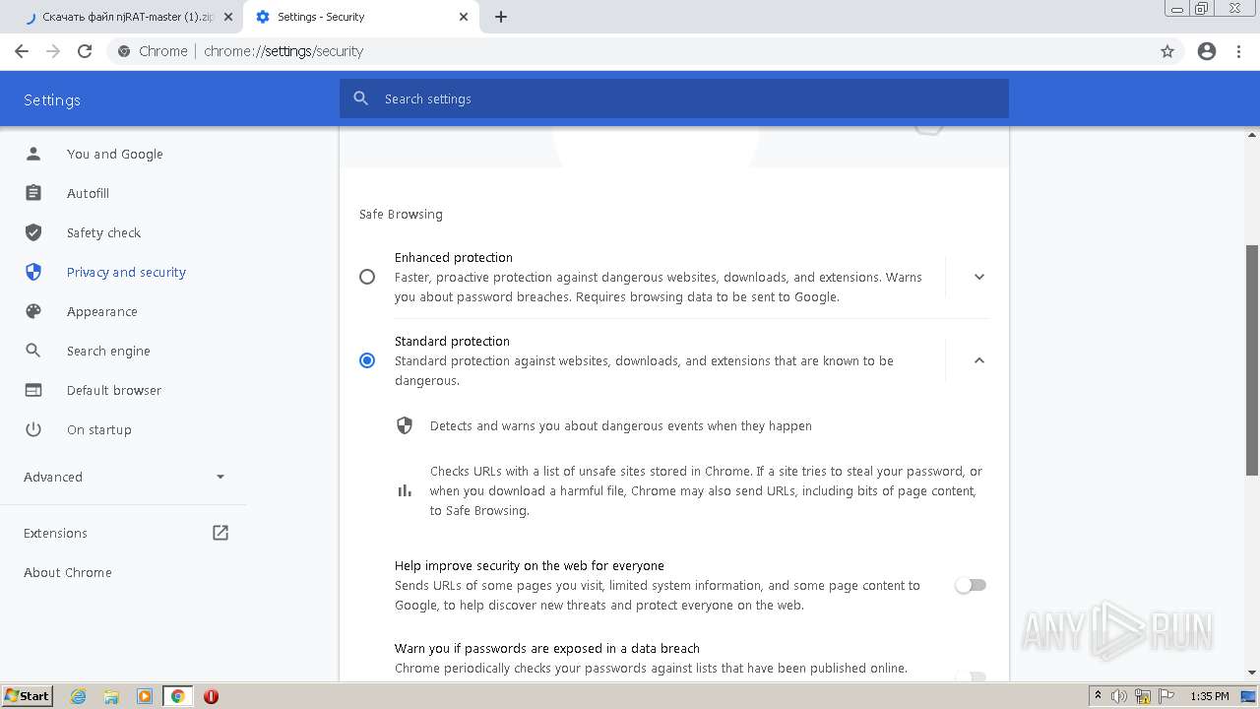Toggle Help improve security on the web
This screenshot has width=1260, height=709.
pos(971,585)
